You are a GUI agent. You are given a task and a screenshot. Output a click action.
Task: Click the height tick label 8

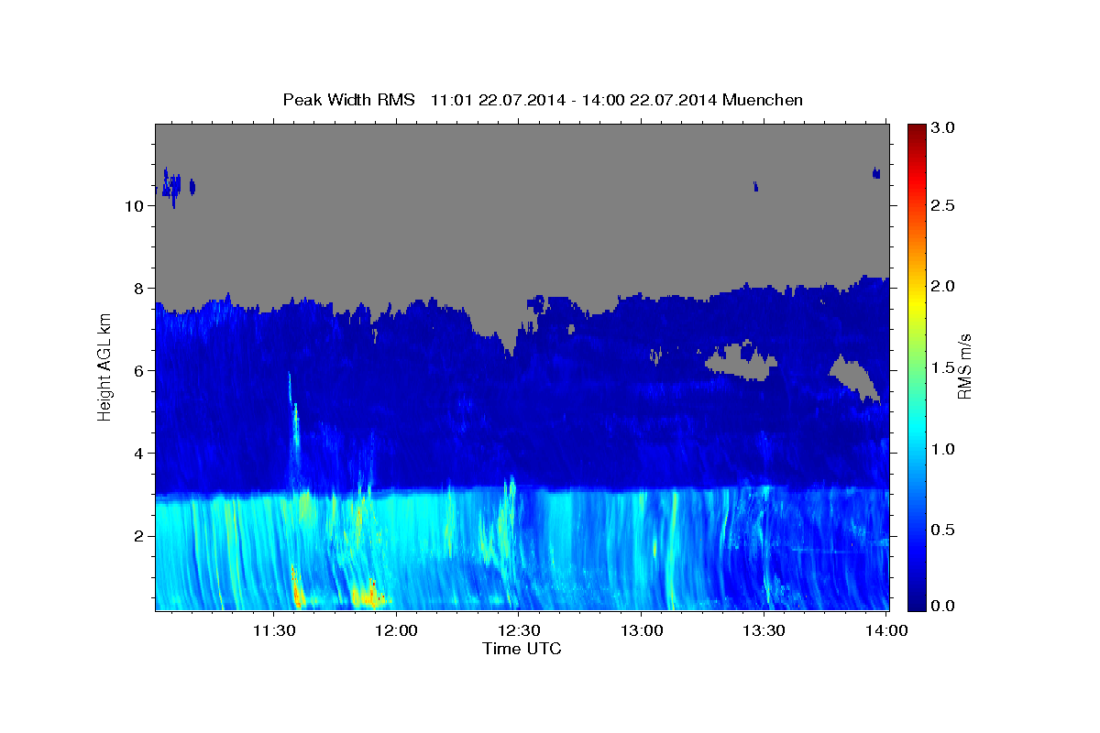(x=137, y=289)
